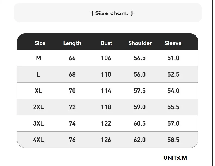The height and width of the screenshot is (166, 215).
Task: Select the XL size row label
Action: (x=38, y=91)
